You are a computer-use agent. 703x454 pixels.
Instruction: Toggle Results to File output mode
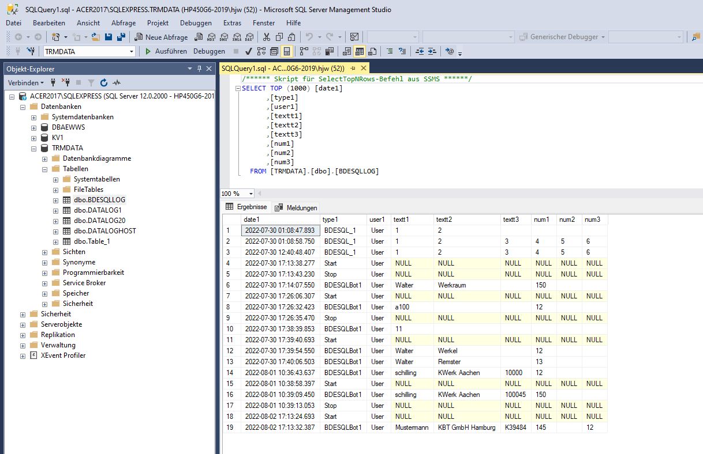click(372, 51)
